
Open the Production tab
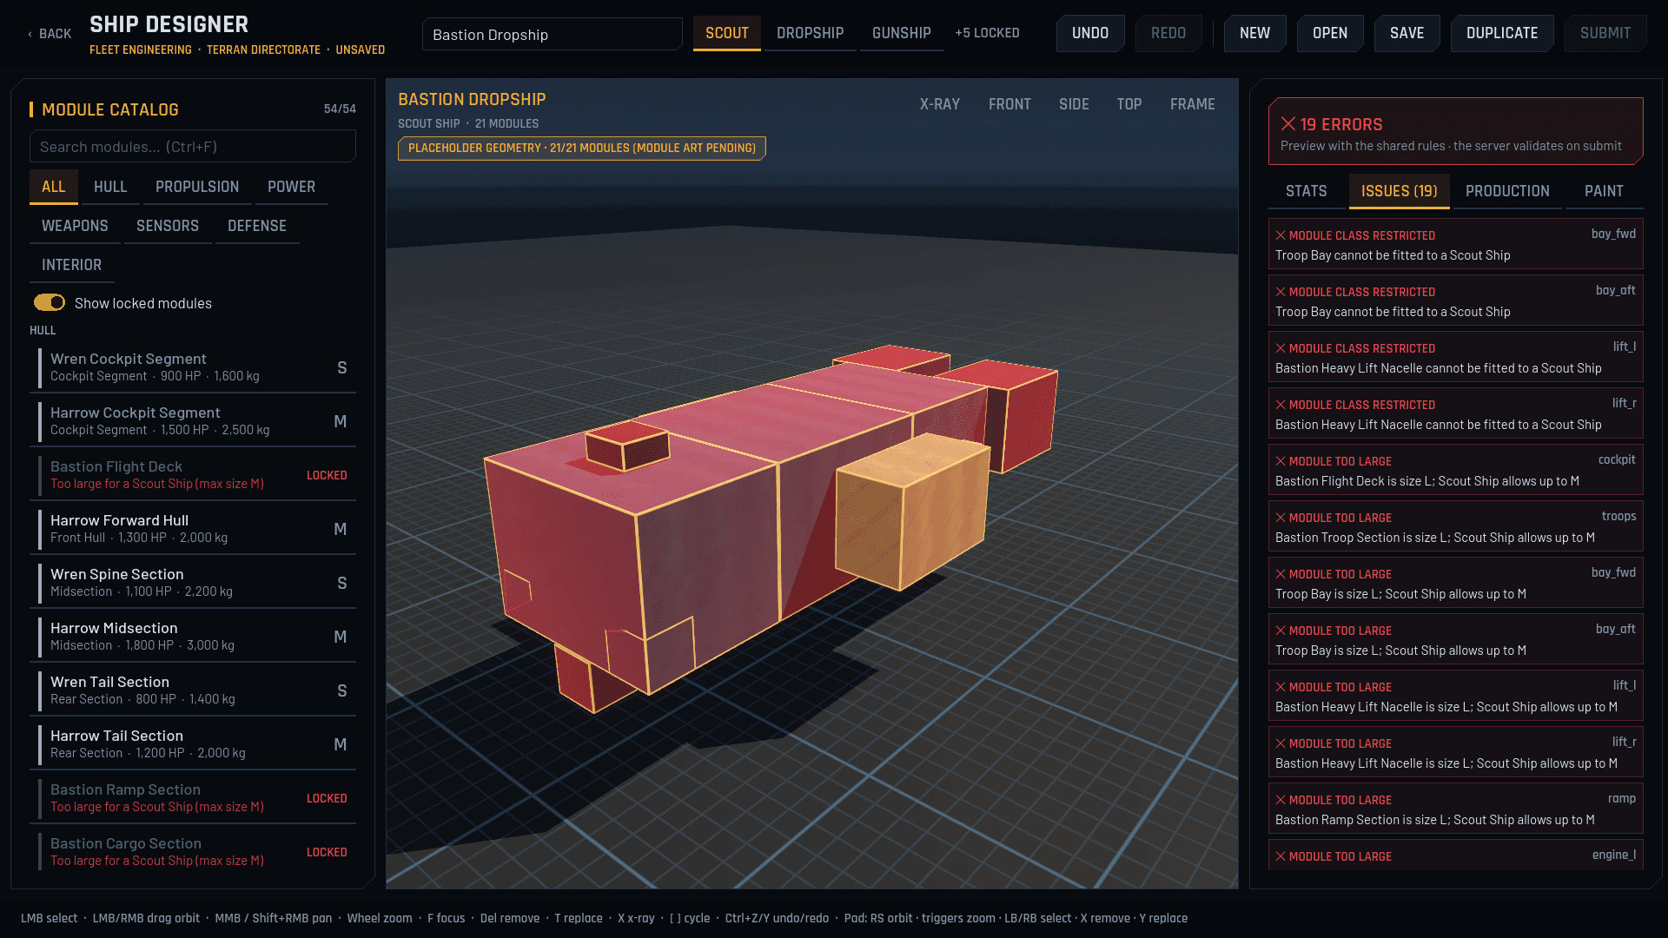tap(1506, 191)
